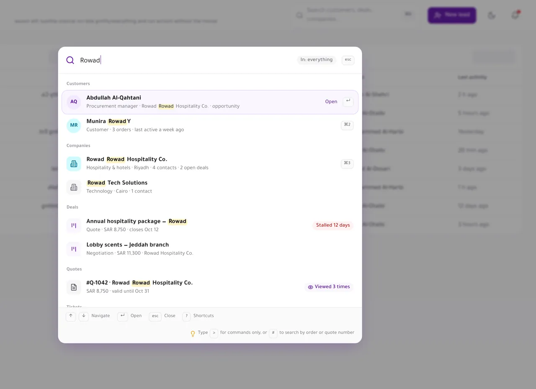Open quote #Q-1042 result title
The image size is (536, 389).
click(139, 283)
